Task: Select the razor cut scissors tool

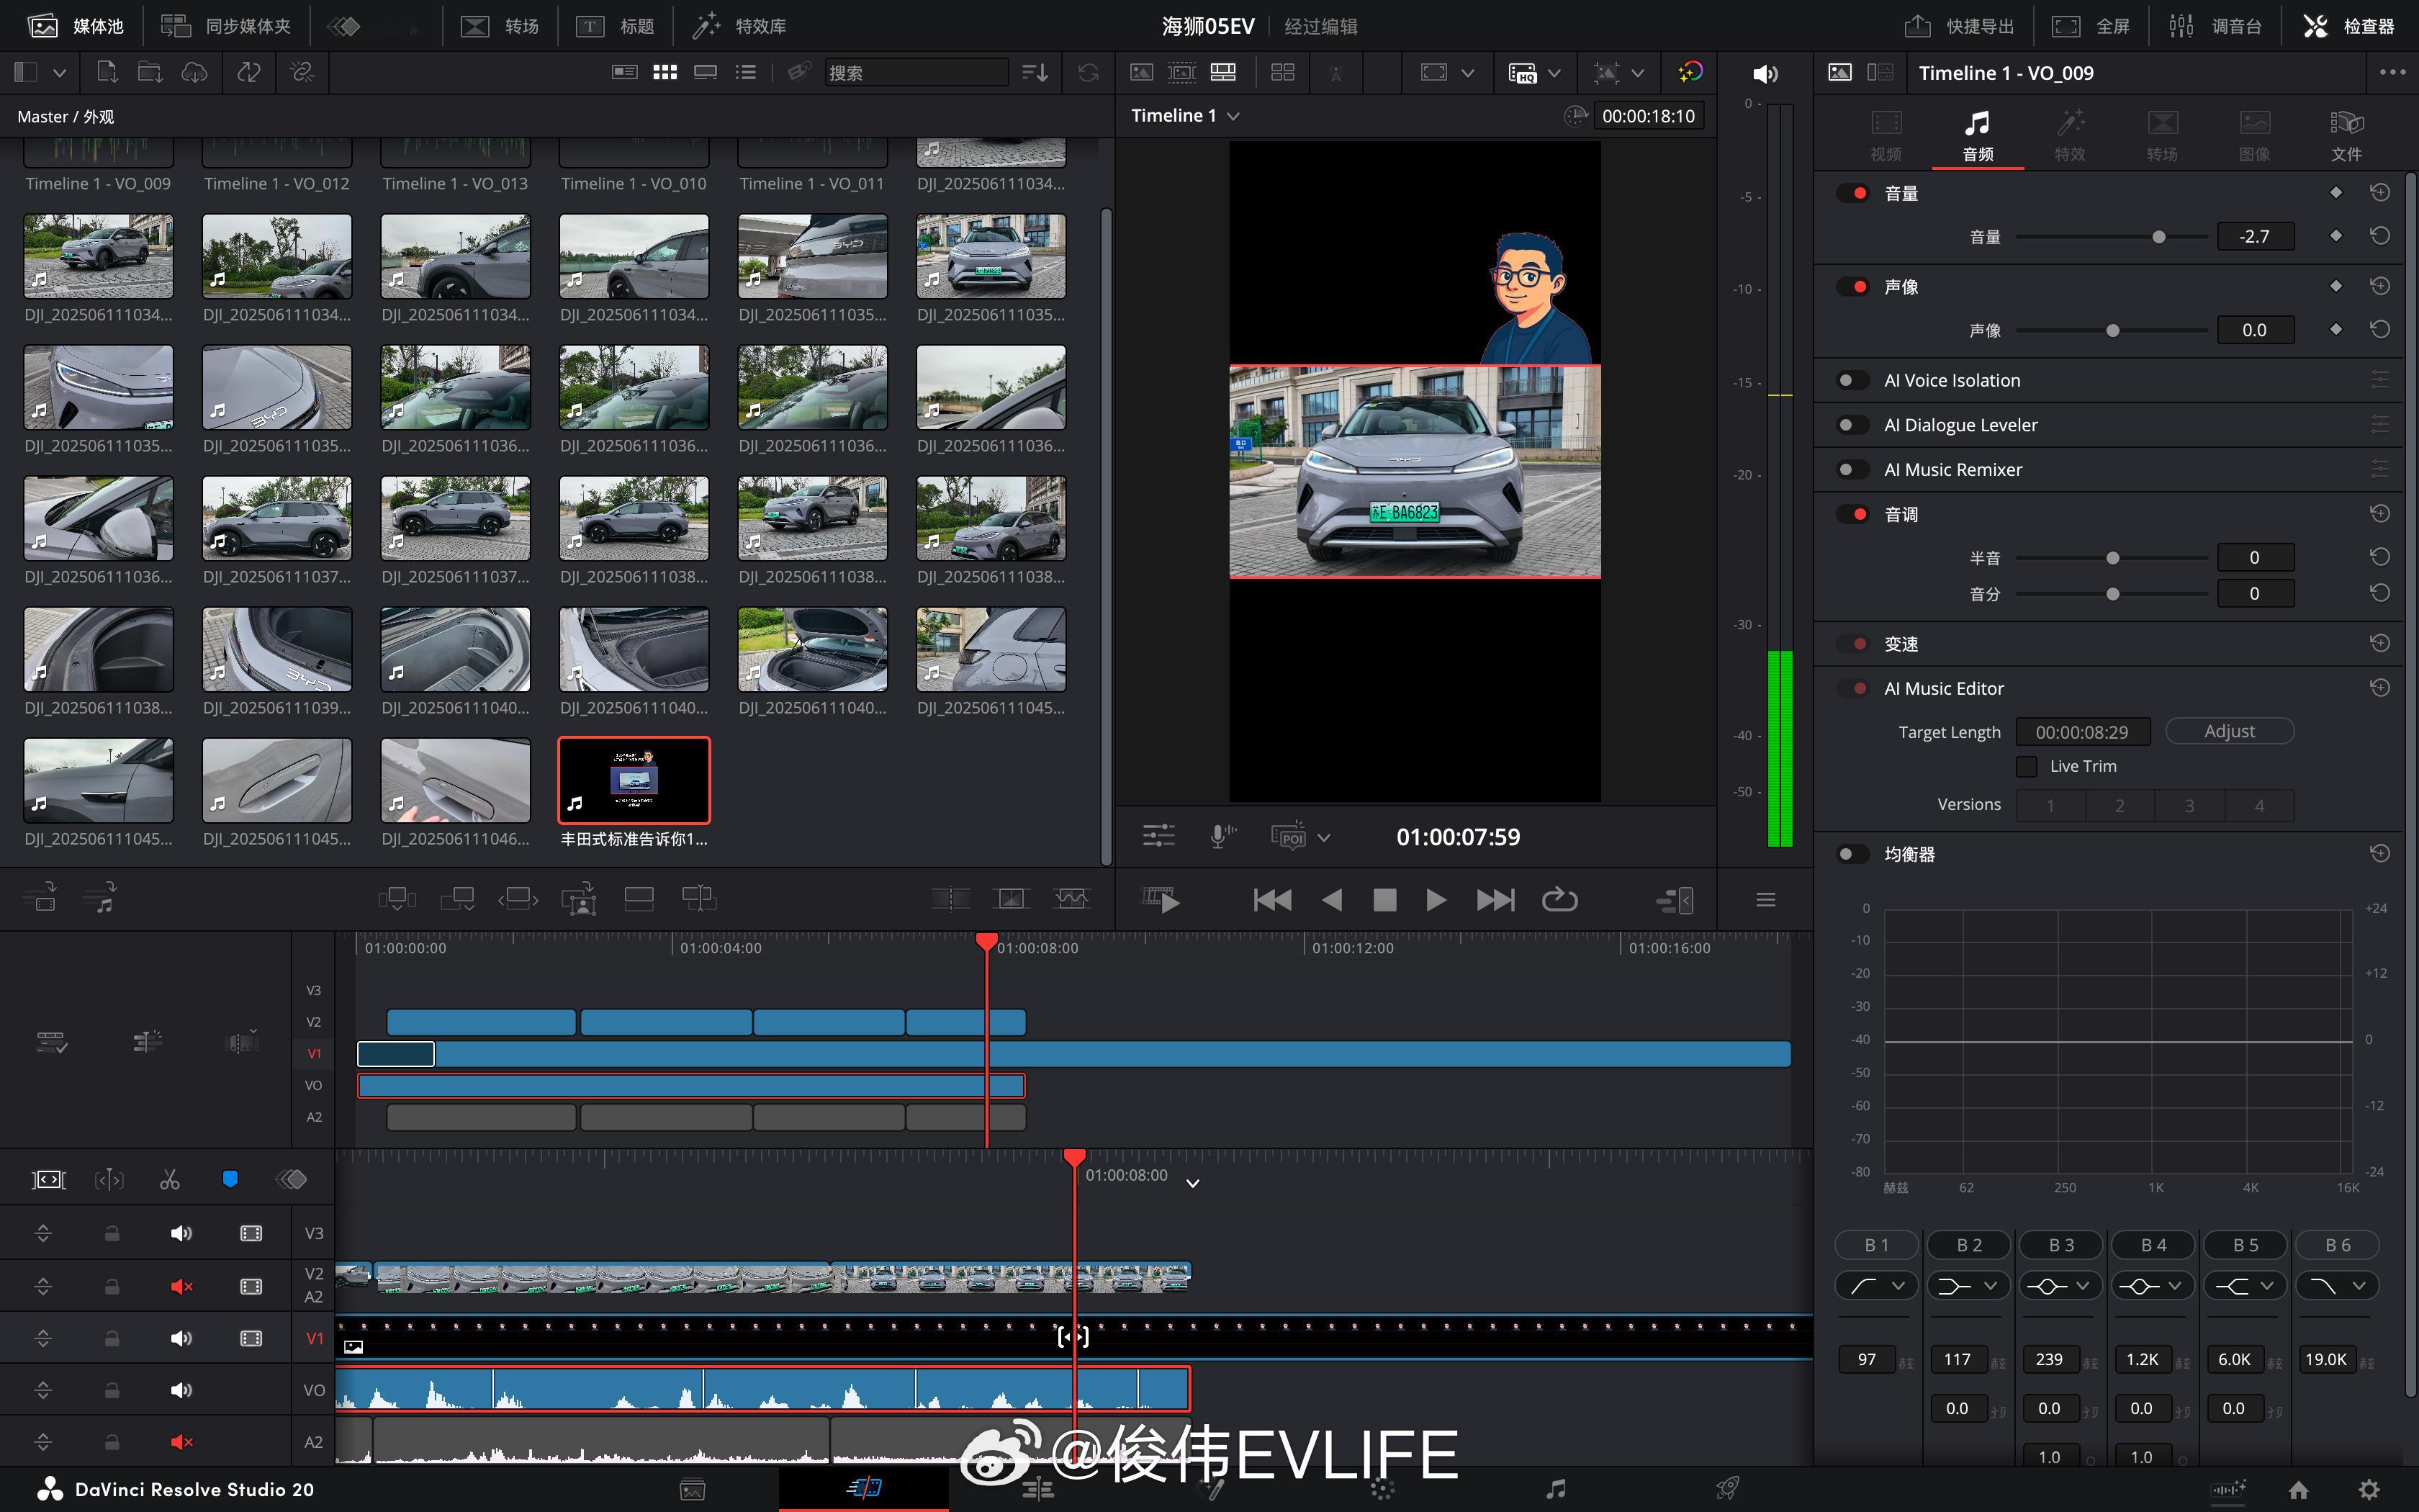Action: click(170, 1179)
